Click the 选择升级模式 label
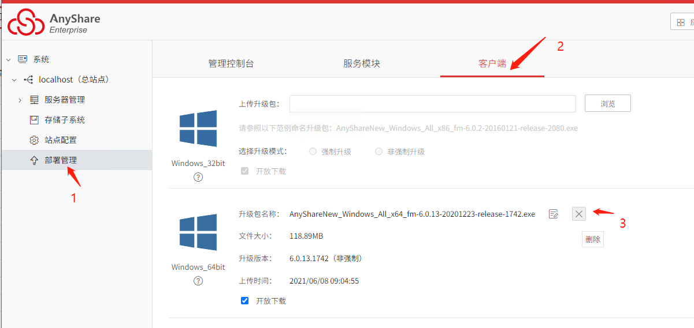This screenshot has width=694, height=328. (263, 152)
